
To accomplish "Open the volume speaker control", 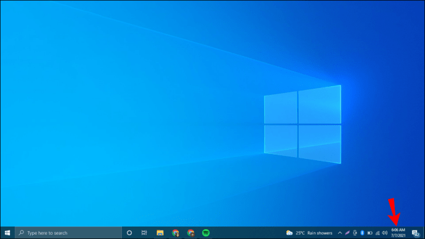I will tap(384, 233).
